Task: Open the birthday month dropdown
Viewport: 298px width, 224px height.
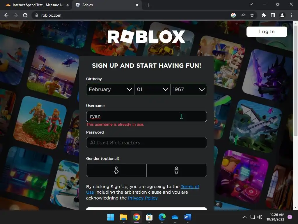Action: pos(110,89)
